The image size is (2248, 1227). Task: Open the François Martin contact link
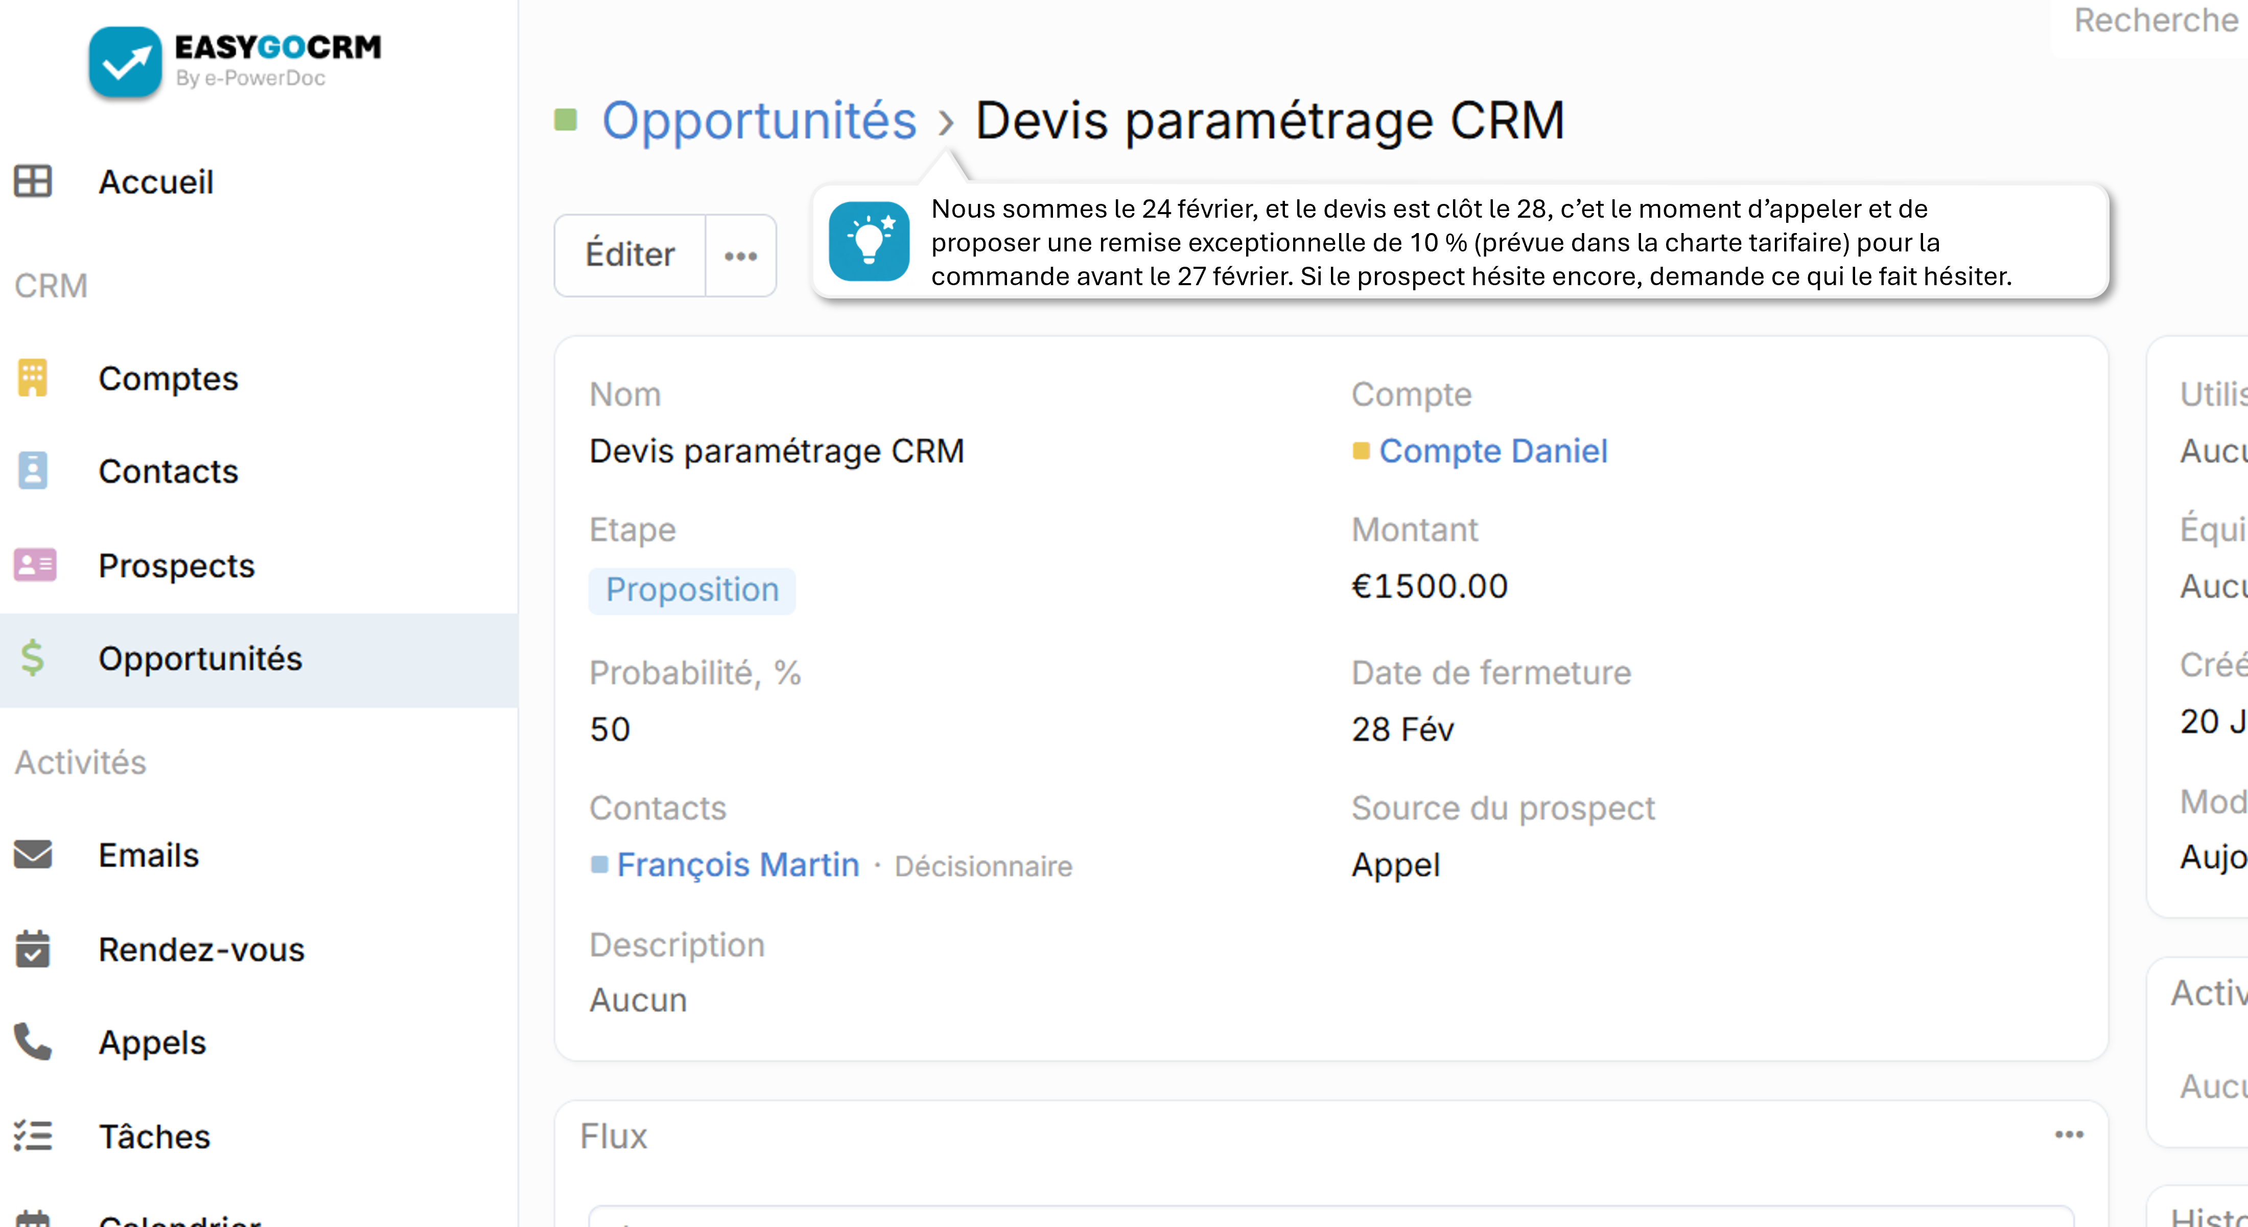pyautogui.click(x=737, y=865)
